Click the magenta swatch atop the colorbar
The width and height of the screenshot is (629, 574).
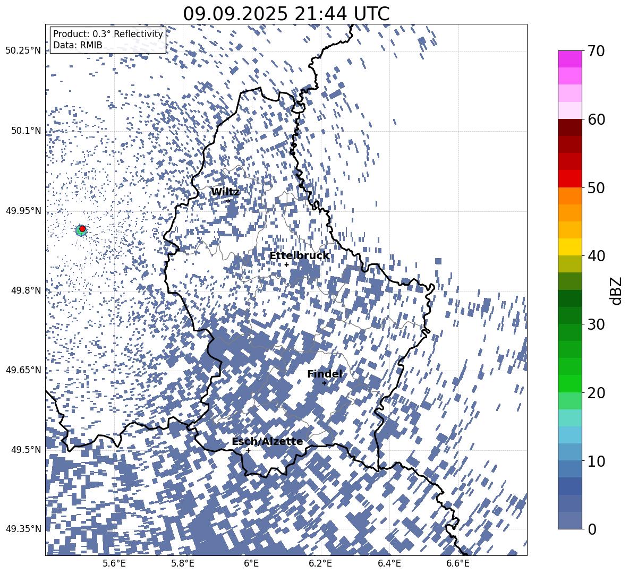(x=569, y=59)
